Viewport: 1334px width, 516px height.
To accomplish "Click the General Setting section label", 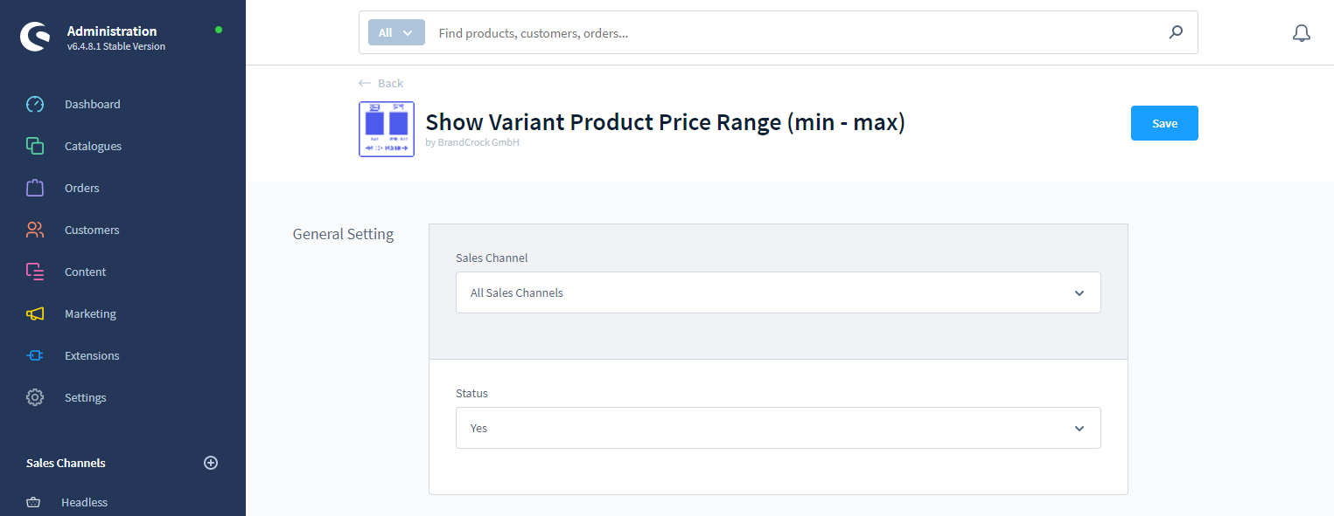I will [343, 234].
